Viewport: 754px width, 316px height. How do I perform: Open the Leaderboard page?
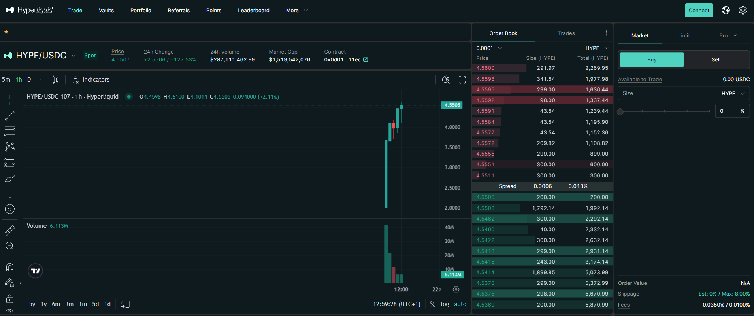pyautogui.click(x=254, y=10)
